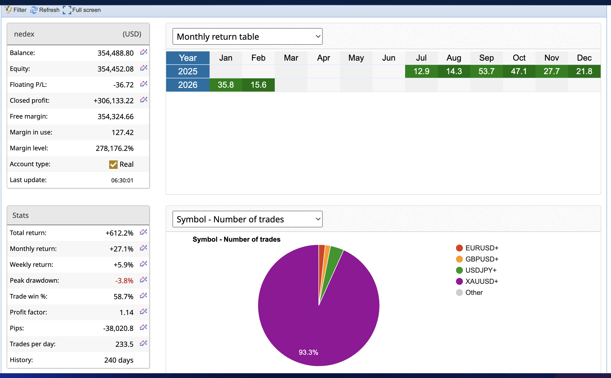The image size is (611, 378).
Task: Click the Trades per day chart icon
Action: click(x=143, y=343)
